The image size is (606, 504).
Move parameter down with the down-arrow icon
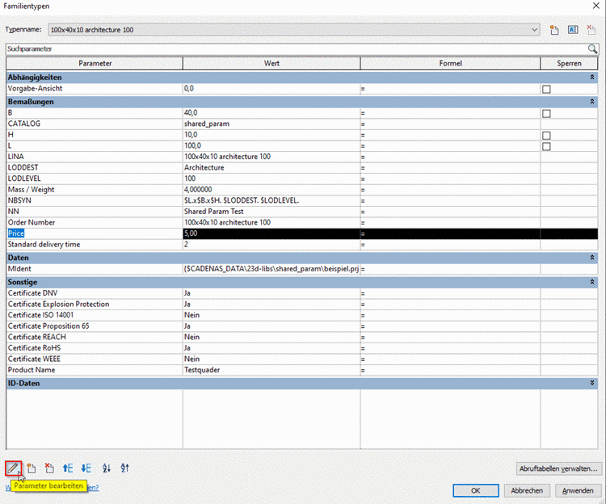(x=86, y=468)
